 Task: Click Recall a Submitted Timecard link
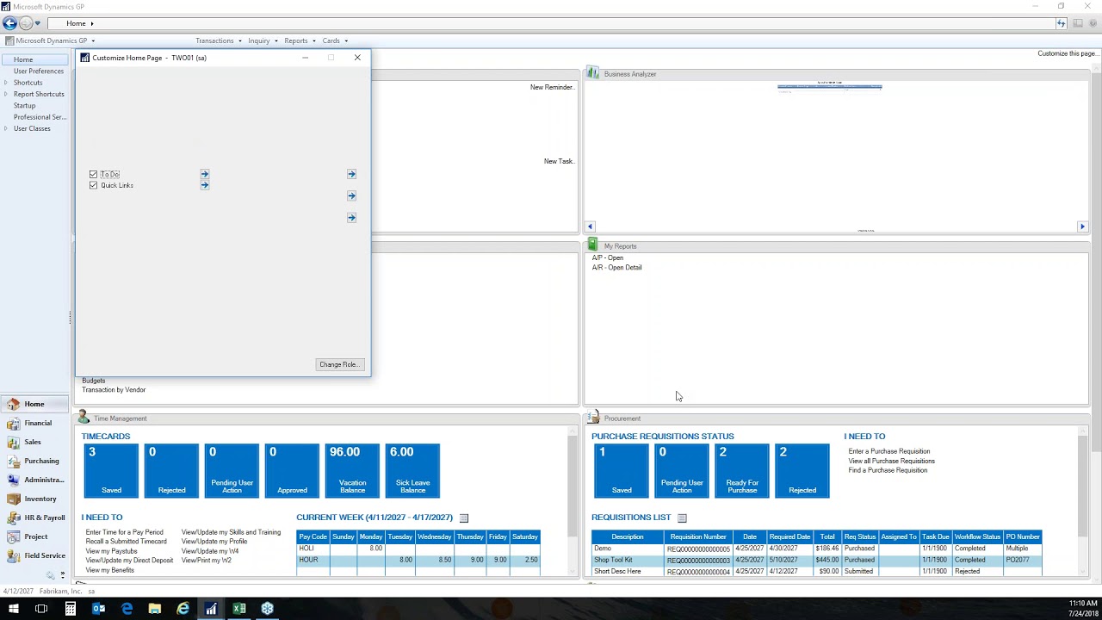[127, 542]
